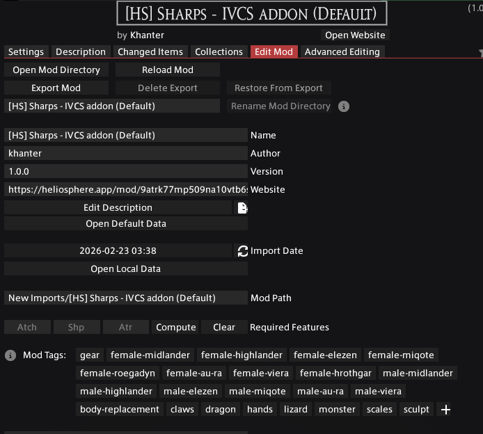This screenshot has width=483, height=434.
Task: Focus the Mod Path text field
Action: pos(125,298)
